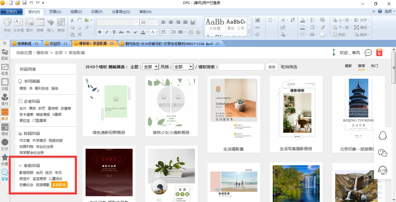The height and width of the screenshot is (202, 396).
Task: Click the 边框 border sidebar icon
Action: point(5,85)
